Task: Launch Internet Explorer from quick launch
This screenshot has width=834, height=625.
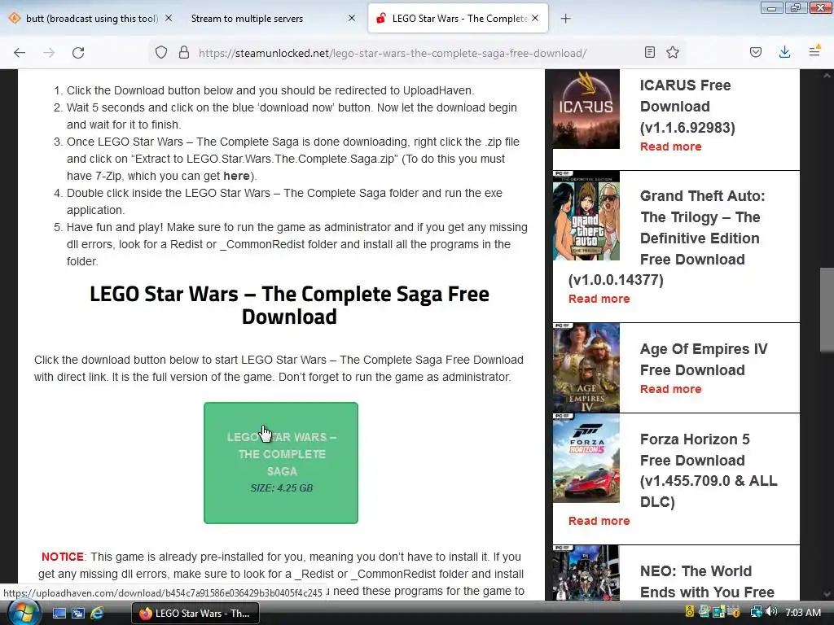Action: (x=97, y=614)
